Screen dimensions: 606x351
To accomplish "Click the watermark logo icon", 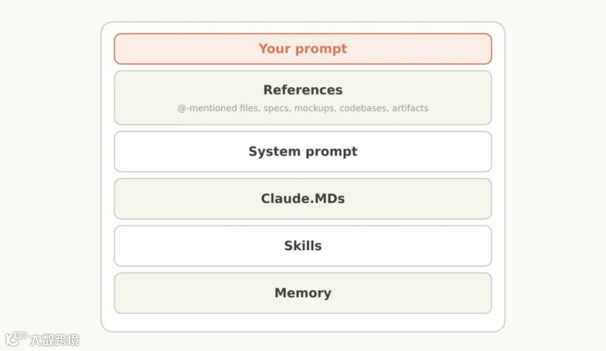I will pos(16,339).
